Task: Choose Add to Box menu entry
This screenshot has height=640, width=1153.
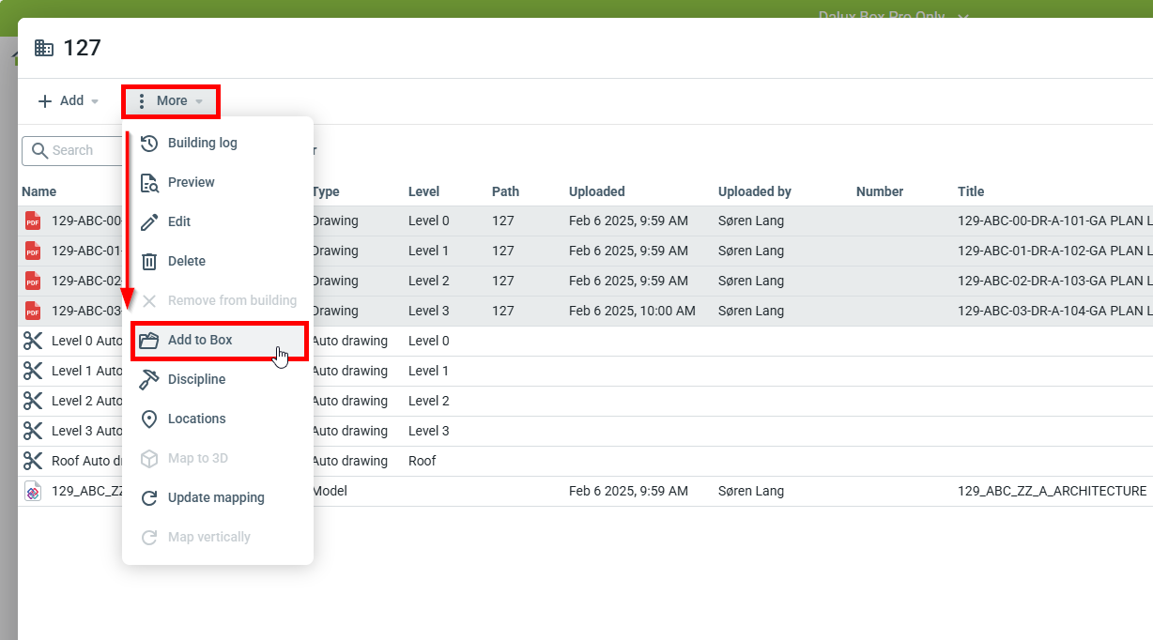Action: click(x=200, y=341)
